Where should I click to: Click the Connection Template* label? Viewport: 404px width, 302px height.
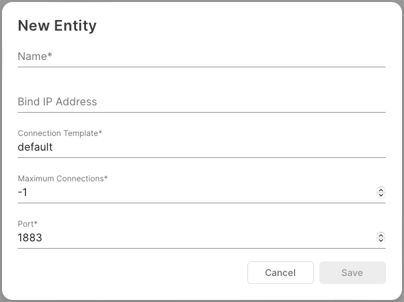click(60, 133)
